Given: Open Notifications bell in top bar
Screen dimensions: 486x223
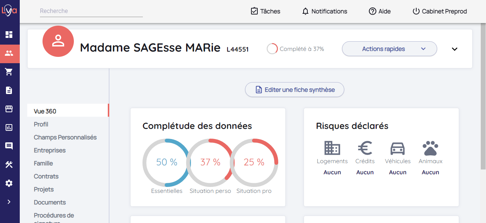Looking at the screenshot, I should [x=324, y=11].
